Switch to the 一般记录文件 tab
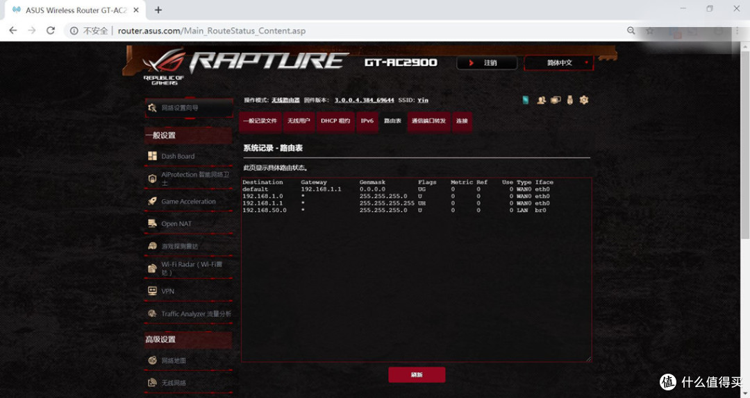 (x=260, y=121)
